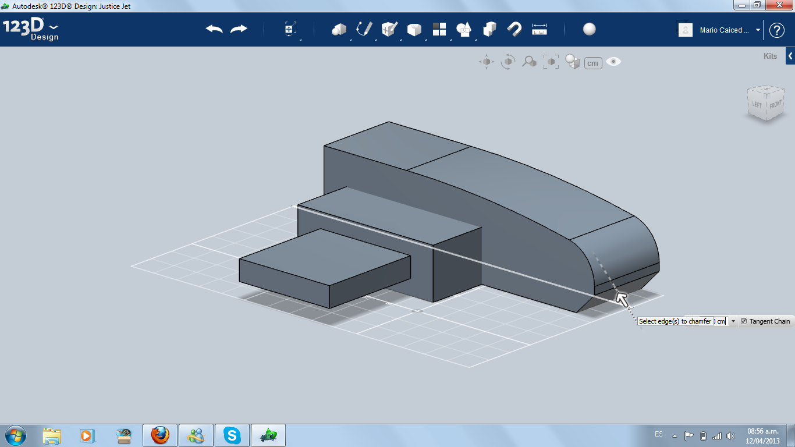The height and width of the screenshot is (447, 795).
Task: Launch Windows Media Player from taskbar
Action: coord(86,435)
